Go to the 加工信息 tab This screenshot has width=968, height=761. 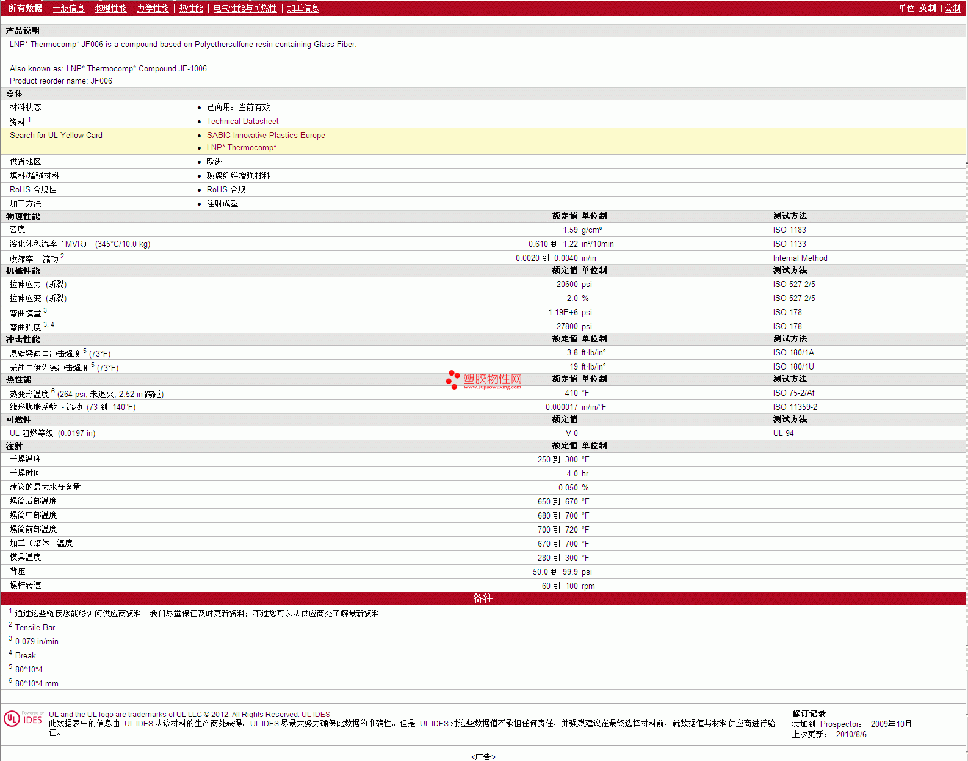click(303, 8)
